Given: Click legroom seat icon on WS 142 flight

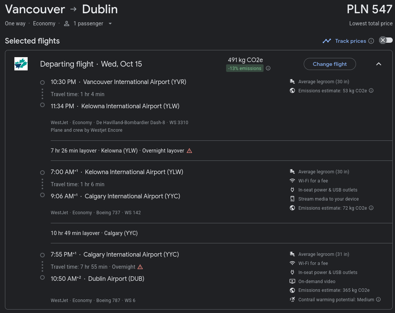Looking at the screenshot, I should pos(292,171).
